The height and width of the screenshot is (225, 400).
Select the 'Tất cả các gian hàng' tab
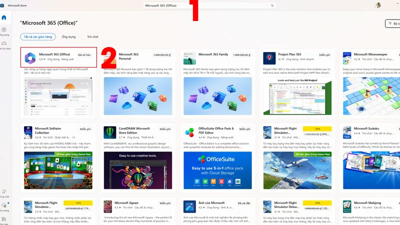(x=38, y=36)
